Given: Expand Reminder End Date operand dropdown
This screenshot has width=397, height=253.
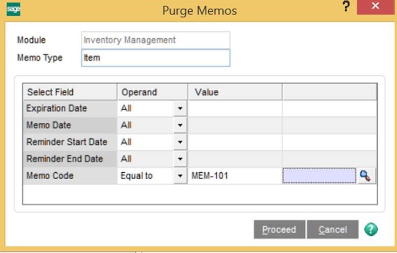Looking at the screenshot, I should point(180,159).
